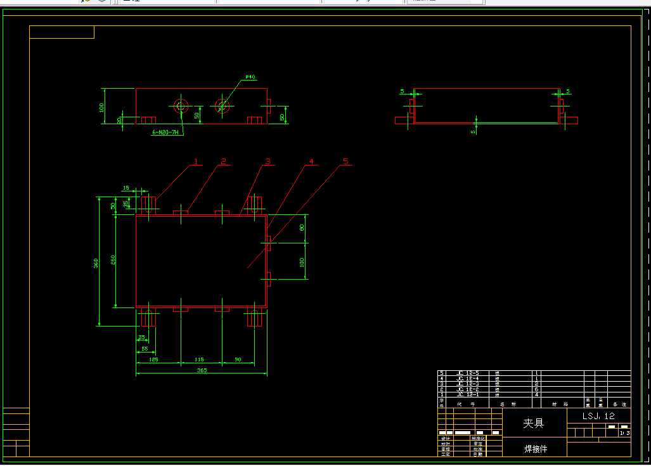Select quantity 6 in JC.12-2 row
651x466 pixels.
[x=536, y=389]
